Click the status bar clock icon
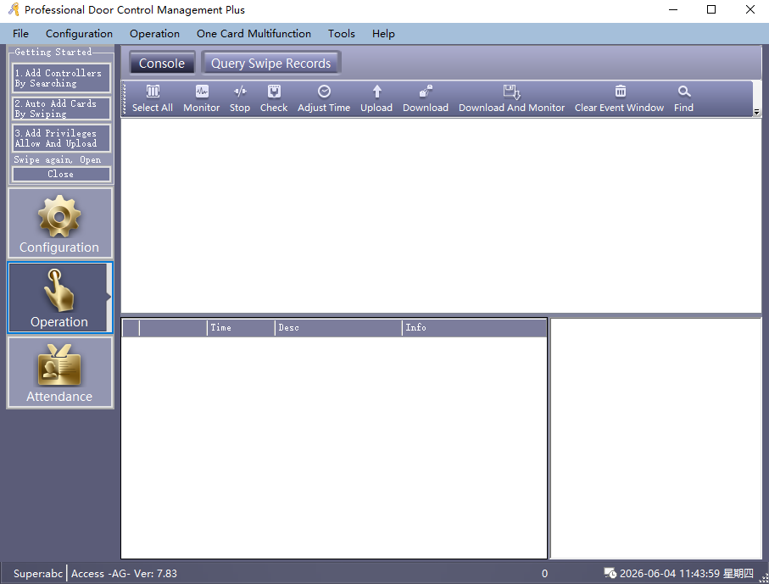This screenshot has height=584, width=769. coord(610,573)
